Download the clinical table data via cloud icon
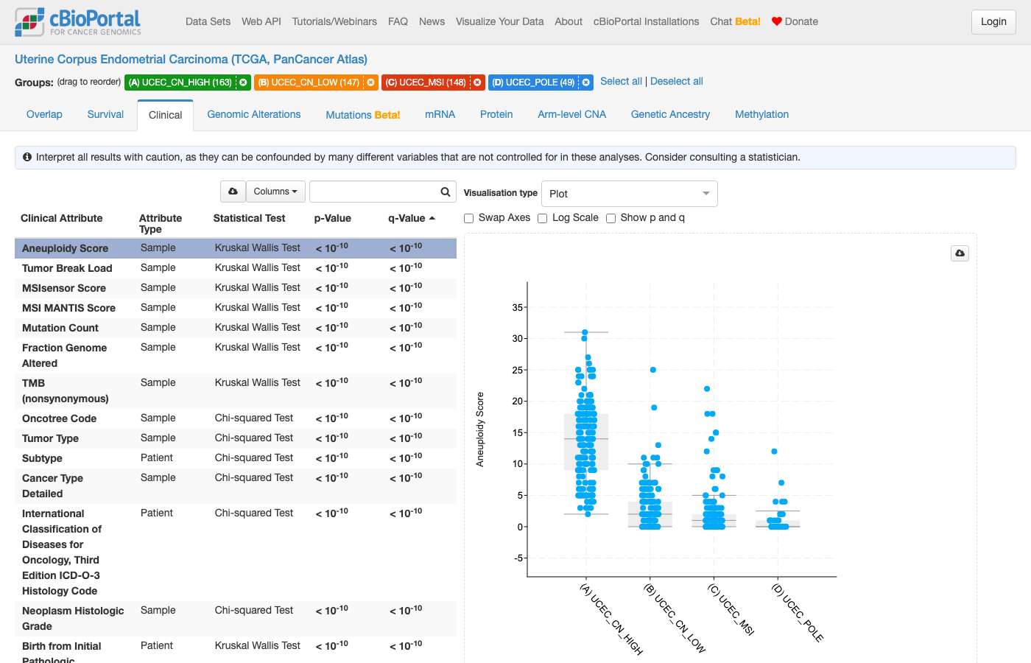This screenshot has width=1031, height=663. pyautogui.click(x=233, y=192)
